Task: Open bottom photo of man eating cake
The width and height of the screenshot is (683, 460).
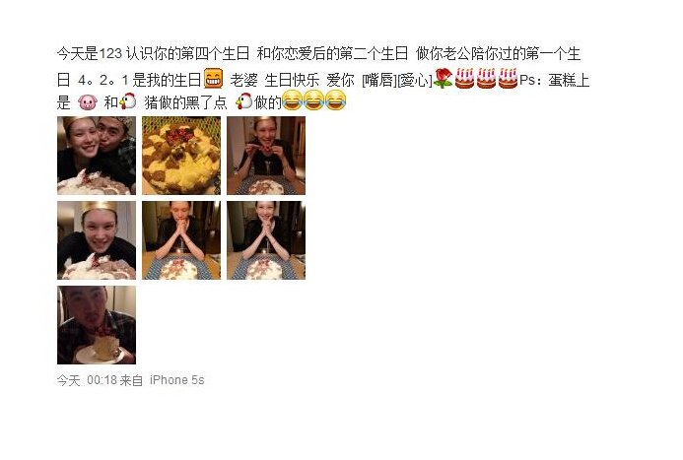Action: [x=97, y=325]
